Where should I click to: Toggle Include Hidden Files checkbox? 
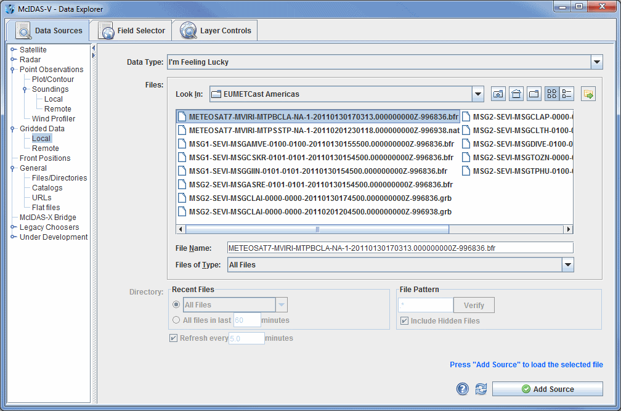tap(404, 320)
